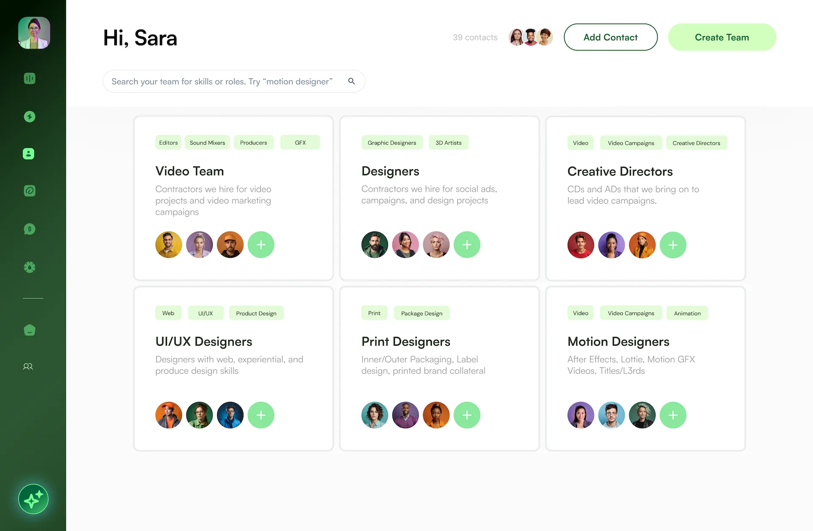Viewport: 813px width, 531px height.
Task: Click the sparkle AI assistant button
Action: (x=33, y=499)
